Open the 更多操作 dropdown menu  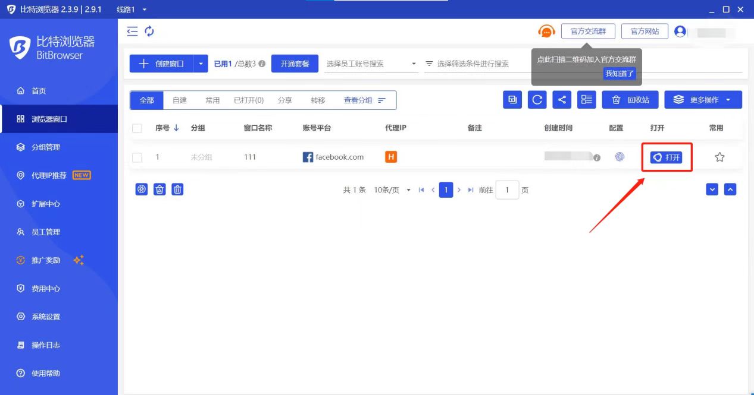(703, 100)
